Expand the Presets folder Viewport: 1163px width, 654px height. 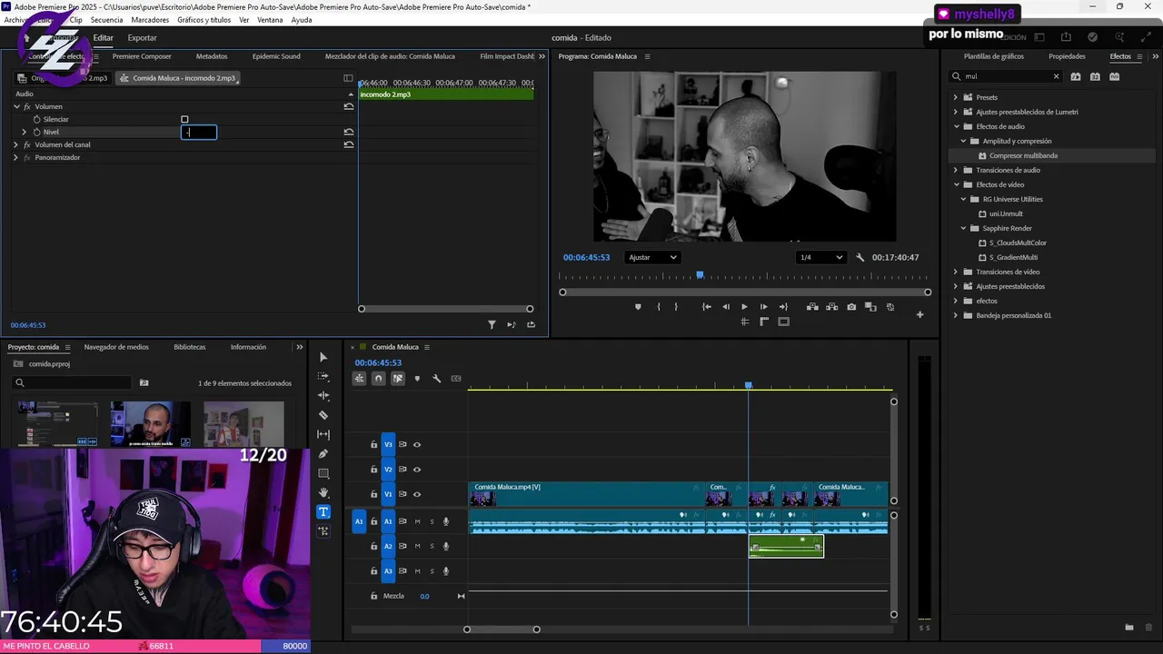click(955, 97)
